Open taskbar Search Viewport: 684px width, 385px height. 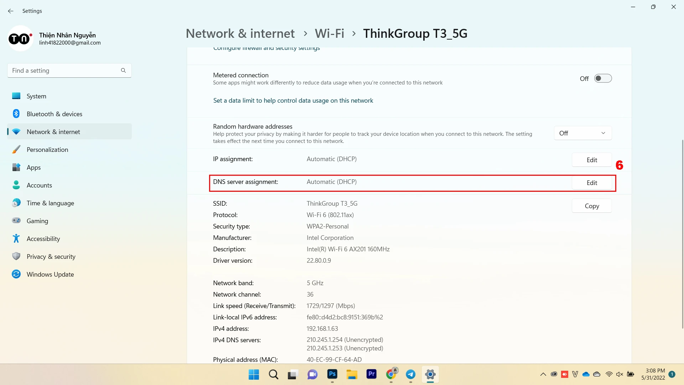tap(274, 374)
